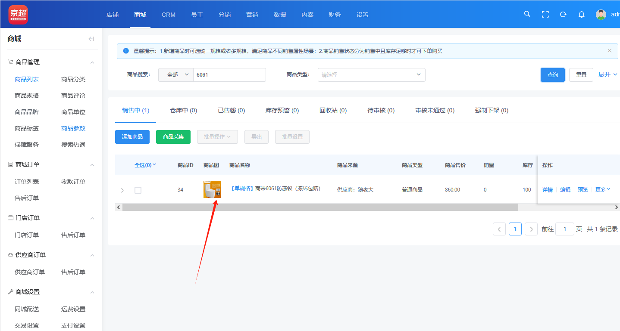Open the 商品类型 select box
The height and width of the screenshot is (331, 620).
pos(372,75)
